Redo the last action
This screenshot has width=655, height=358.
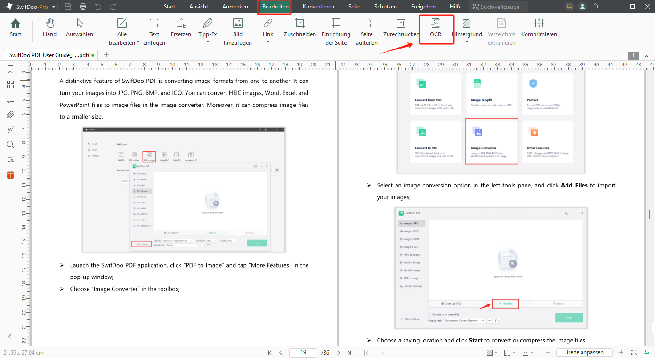[113, 7]
